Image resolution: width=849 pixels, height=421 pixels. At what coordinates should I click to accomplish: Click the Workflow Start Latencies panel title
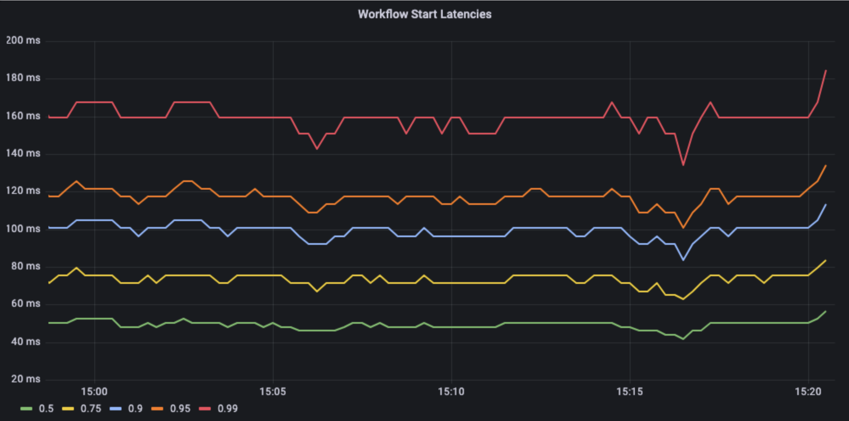click(424, 14)
